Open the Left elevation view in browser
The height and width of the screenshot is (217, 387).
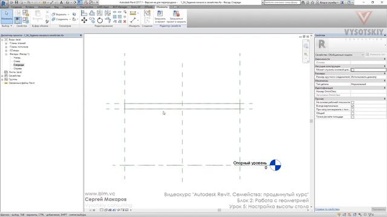[17, 61]
